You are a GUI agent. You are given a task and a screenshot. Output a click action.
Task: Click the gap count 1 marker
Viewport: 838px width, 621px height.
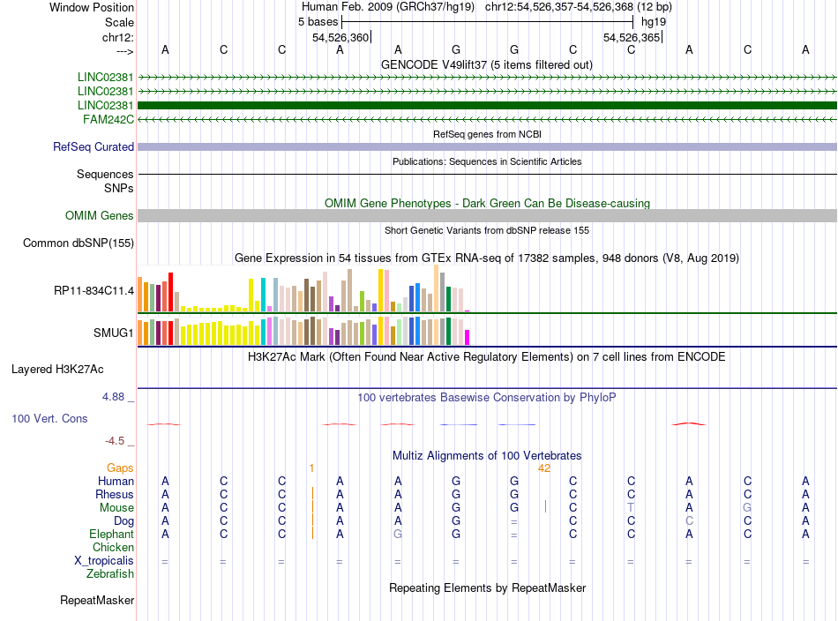(311, 468)
